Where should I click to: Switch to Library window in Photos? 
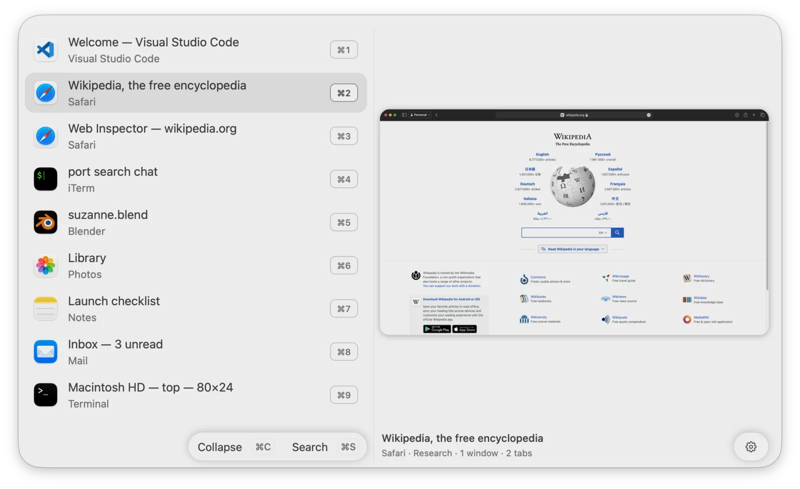pos(195,265)
